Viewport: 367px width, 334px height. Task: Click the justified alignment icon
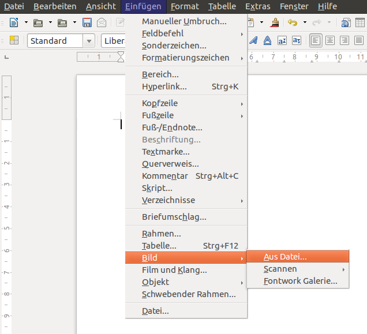coord(358,41)
